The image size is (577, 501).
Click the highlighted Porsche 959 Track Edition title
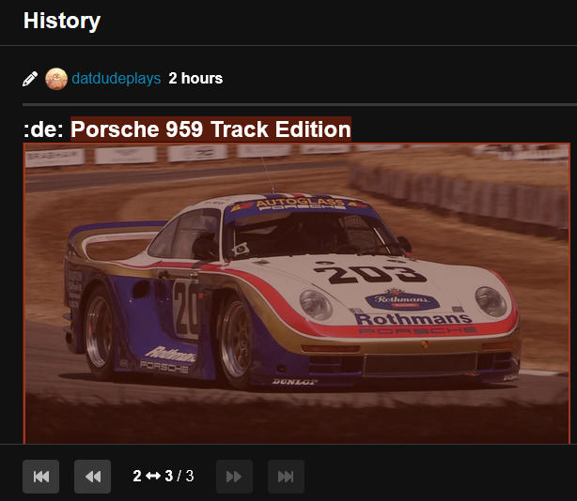point(211,129)
